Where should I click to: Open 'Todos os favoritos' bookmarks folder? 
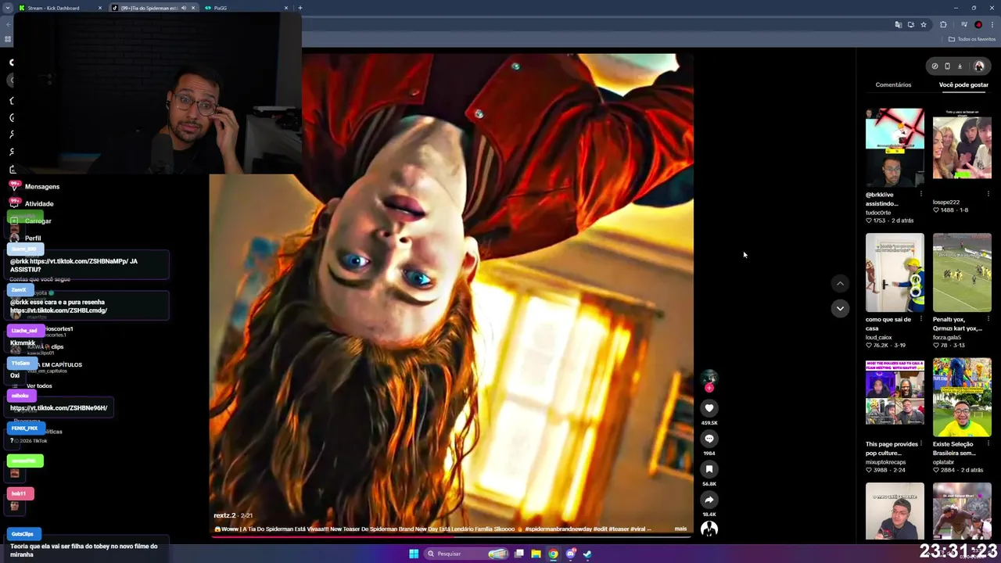click(x=972, y=39)
